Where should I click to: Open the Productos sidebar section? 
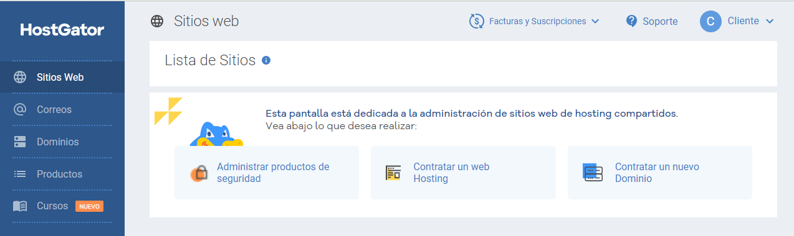[62, 175]
